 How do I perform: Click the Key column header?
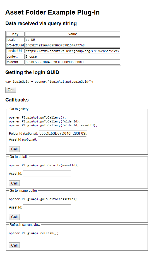click(15, 34)
